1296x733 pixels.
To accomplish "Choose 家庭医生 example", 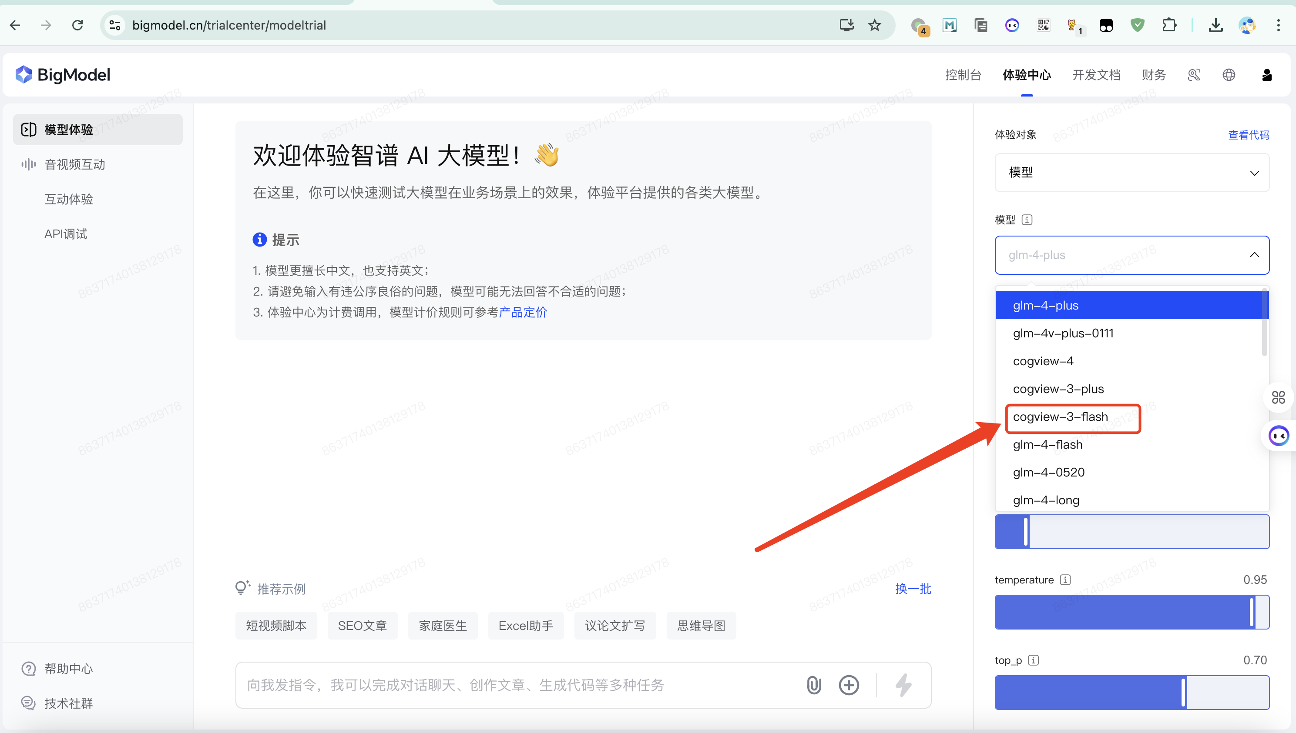I will 443,625.
